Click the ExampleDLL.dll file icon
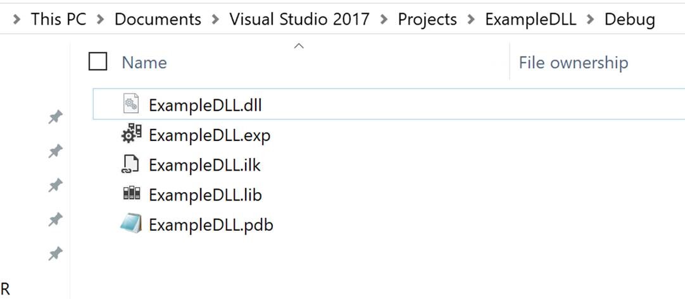The height and width of the screenshot is (299, 685). click(131, 104)
